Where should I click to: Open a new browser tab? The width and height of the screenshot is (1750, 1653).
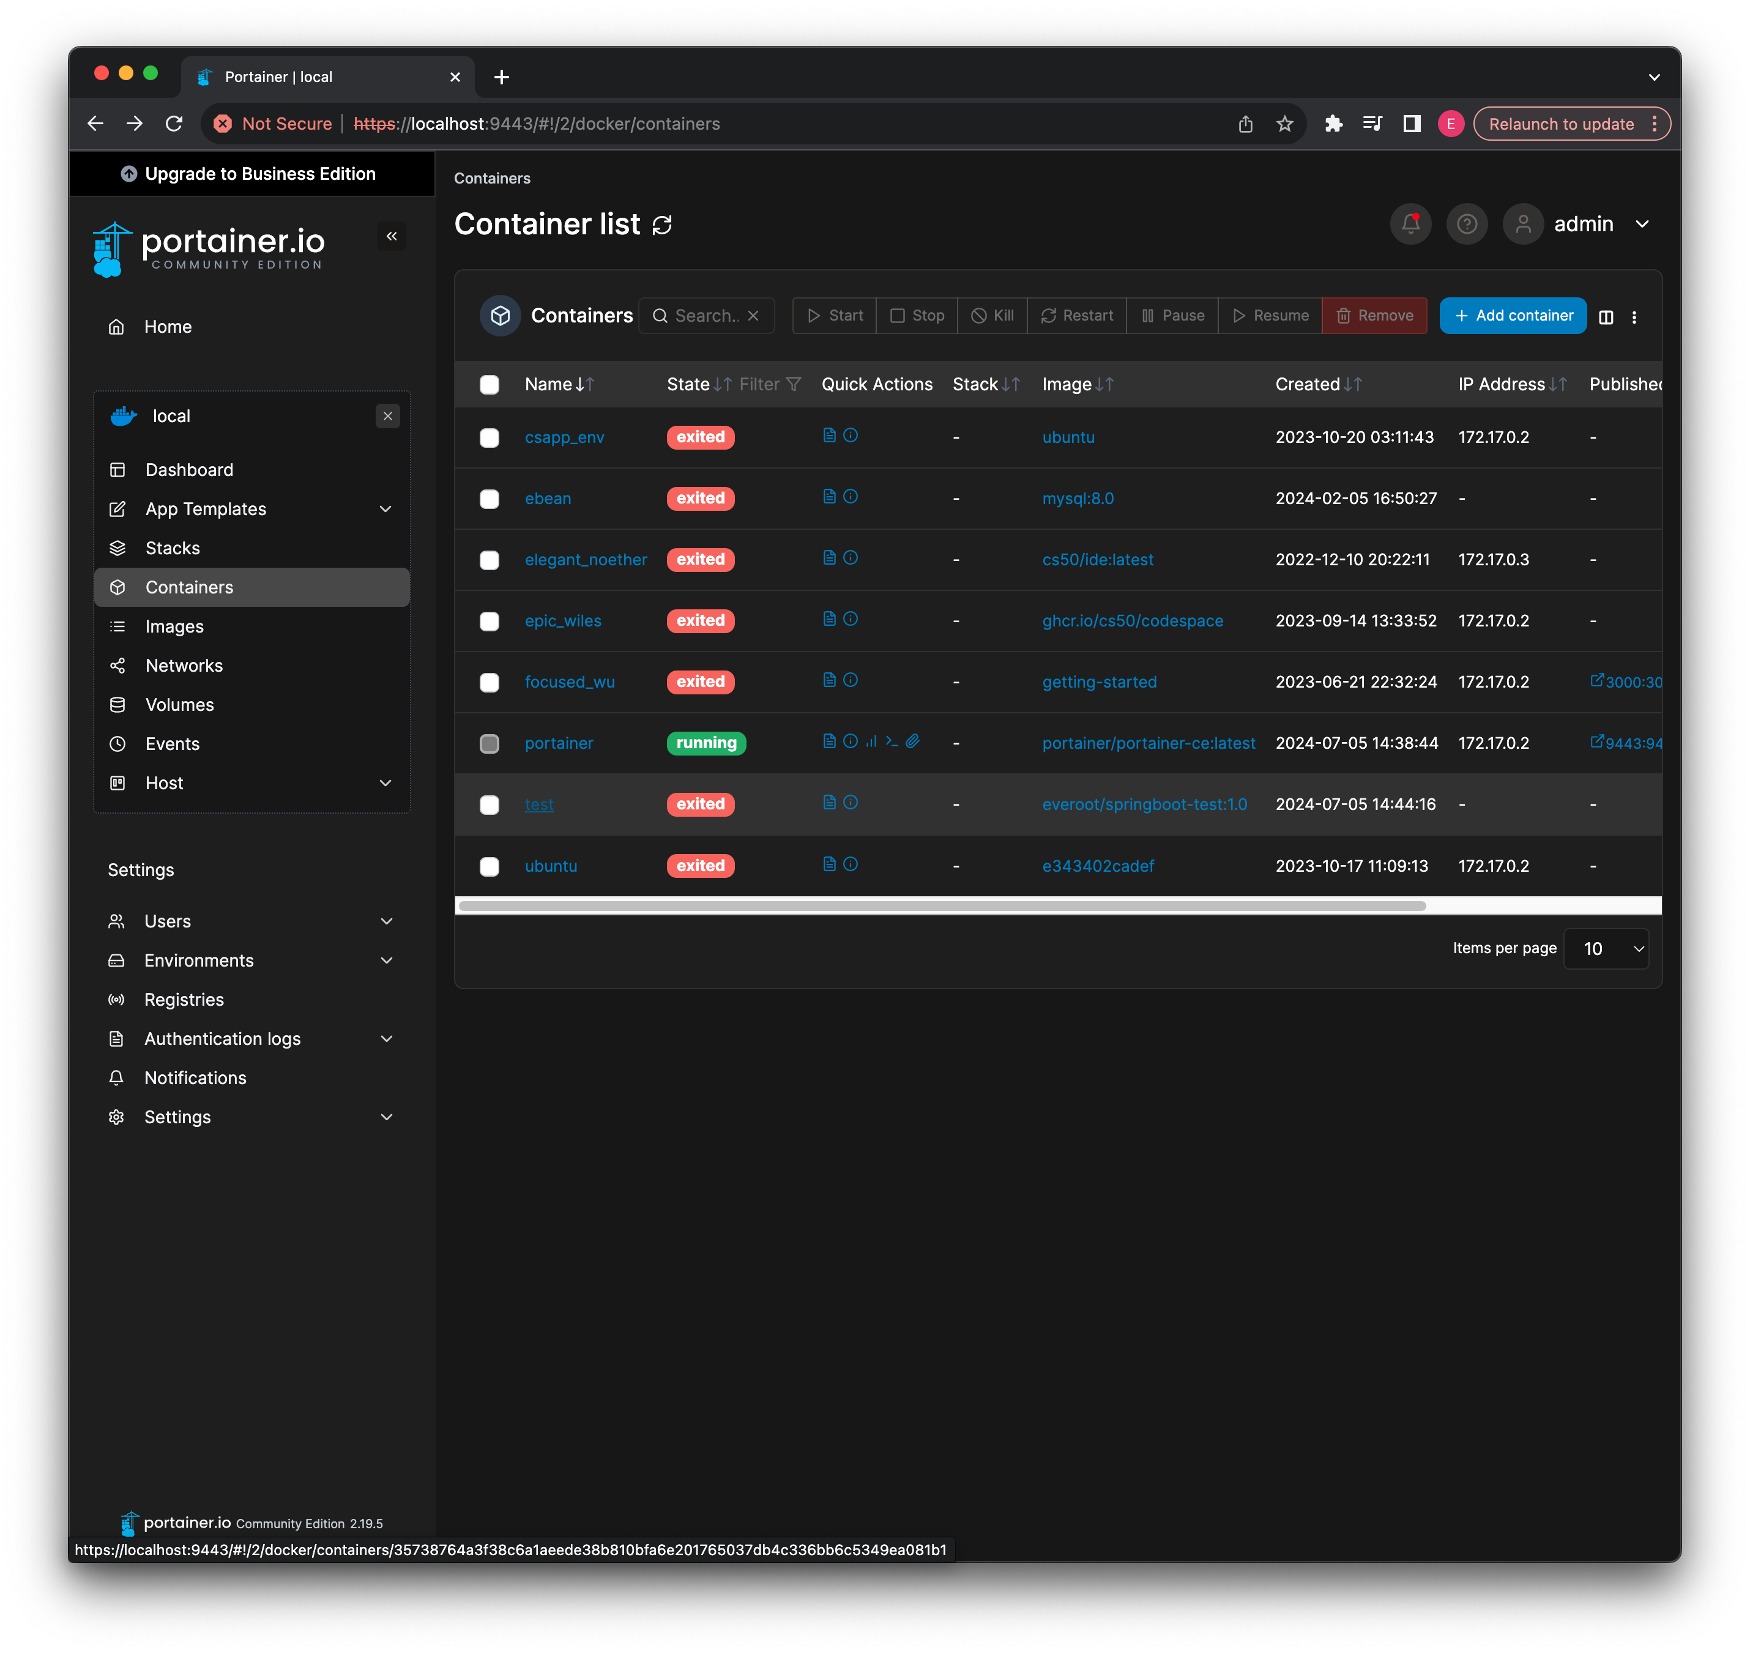point(501,78)
